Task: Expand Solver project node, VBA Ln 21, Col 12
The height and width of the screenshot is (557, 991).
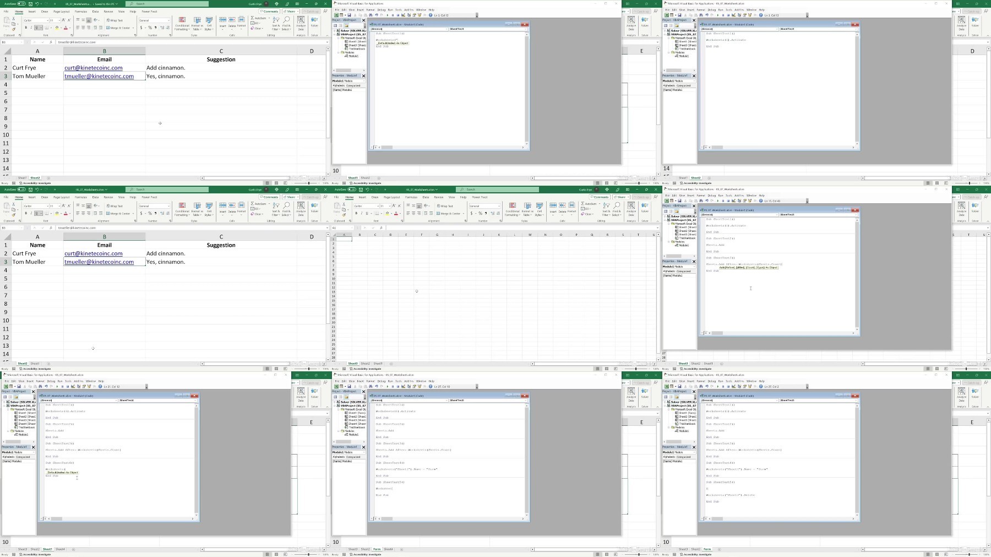Action: [x=4, y=402]
